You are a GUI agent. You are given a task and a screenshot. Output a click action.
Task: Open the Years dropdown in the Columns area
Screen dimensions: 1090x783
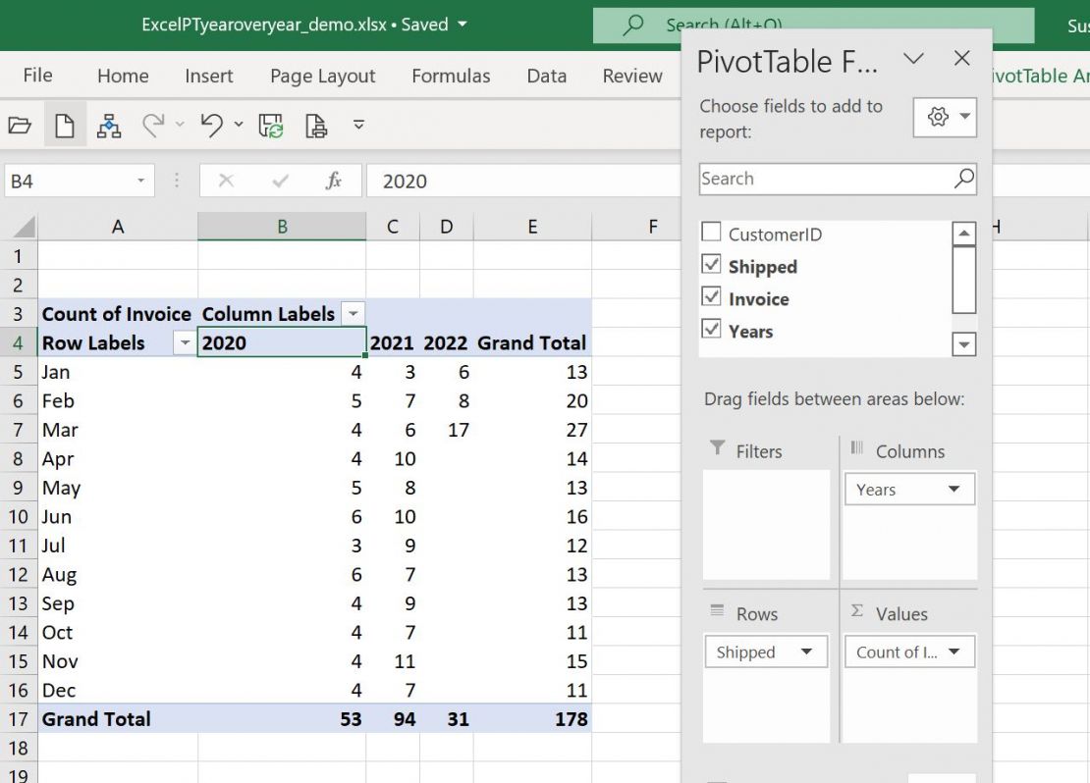pos(954,489)
